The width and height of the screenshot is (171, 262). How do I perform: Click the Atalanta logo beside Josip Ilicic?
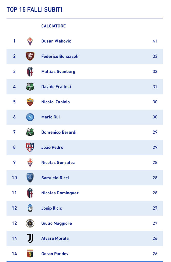tap(30, 208)
